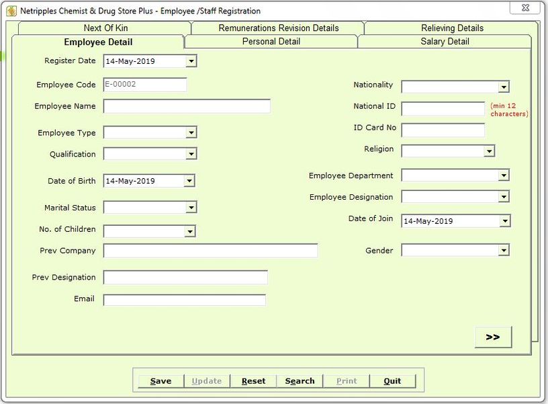Image resolution: width=548 pixels, height=404 pixels.
Task: Expand the Gender dropdown
Action: pos(504,250)
